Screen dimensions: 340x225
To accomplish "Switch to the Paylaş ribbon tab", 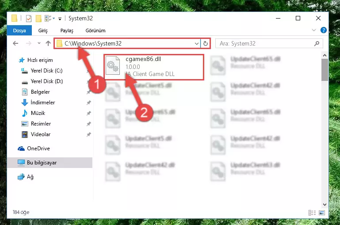I will [67, 31].
